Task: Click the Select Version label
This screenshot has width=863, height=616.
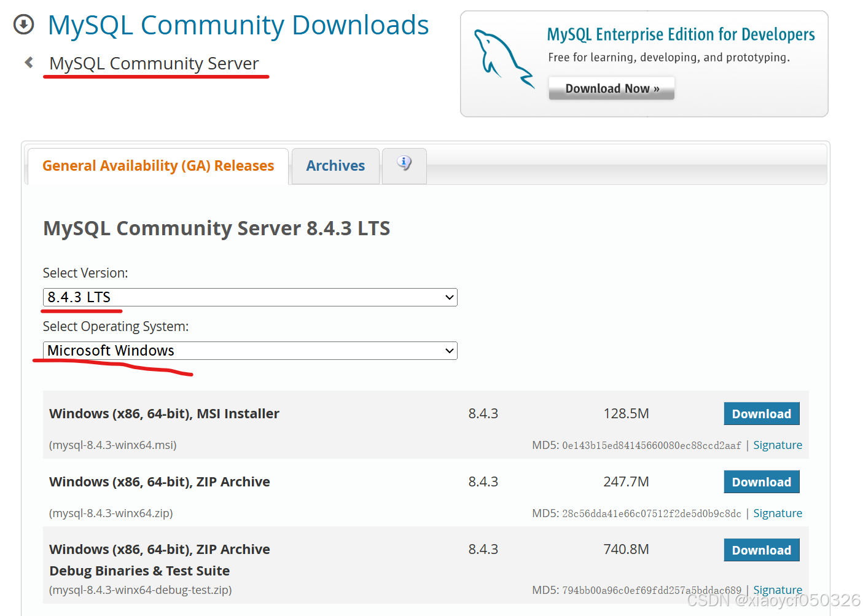Action: pyautogui.click(x=85, y=273)
